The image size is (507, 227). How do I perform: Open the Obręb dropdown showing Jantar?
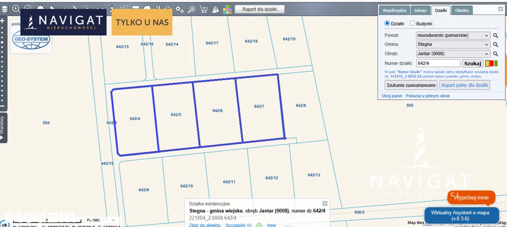coord(453,54)
